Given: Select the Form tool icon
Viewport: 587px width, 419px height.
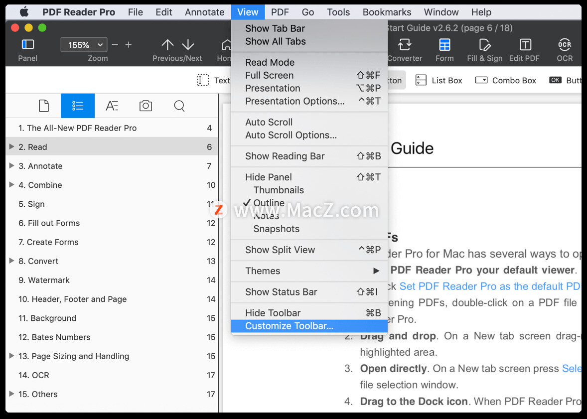Looking at the screenshot, I should pos(444,44).
